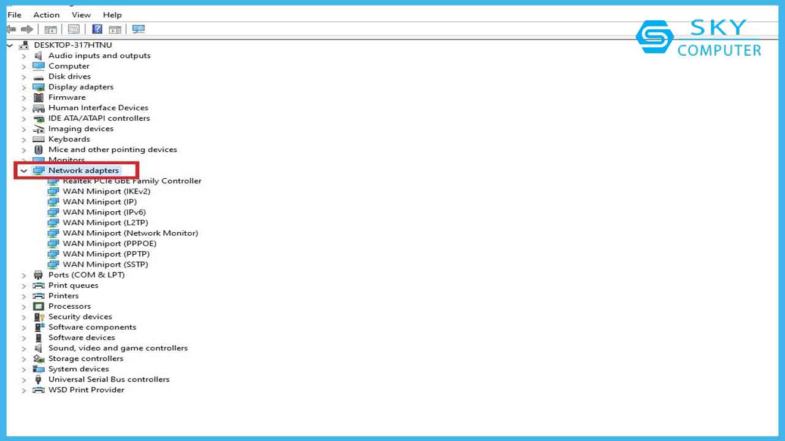Click the Processors category icon
The height and width of the screenshot is (441, 785).
pos(39,306)
